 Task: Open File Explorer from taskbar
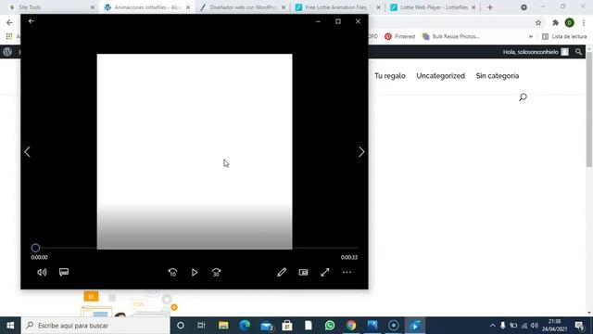(223, 326)
